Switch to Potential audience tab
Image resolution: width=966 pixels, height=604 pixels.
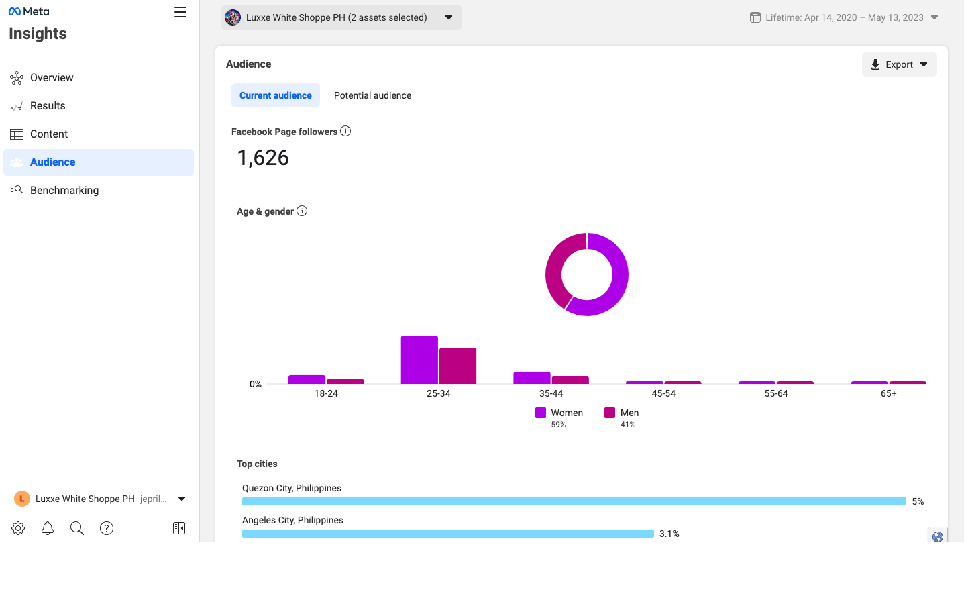tap(373, 95)
